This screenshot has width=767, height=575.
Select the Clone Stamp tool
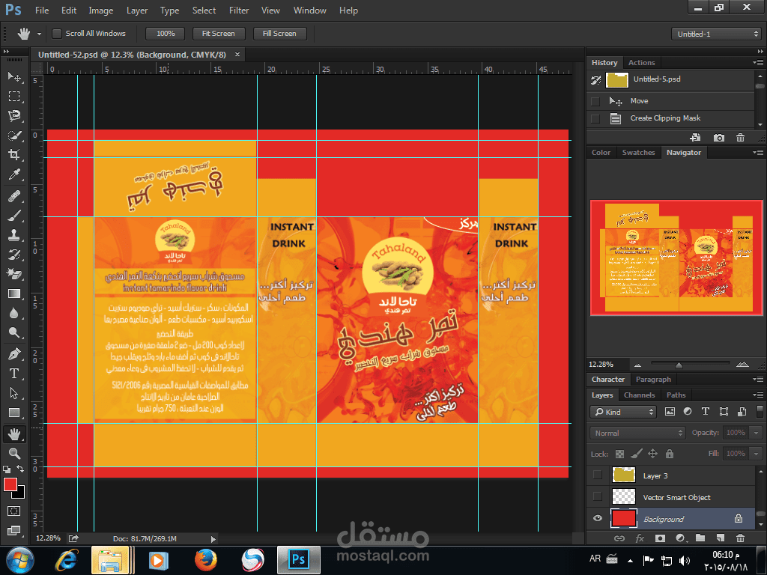[x=14, y=235]
